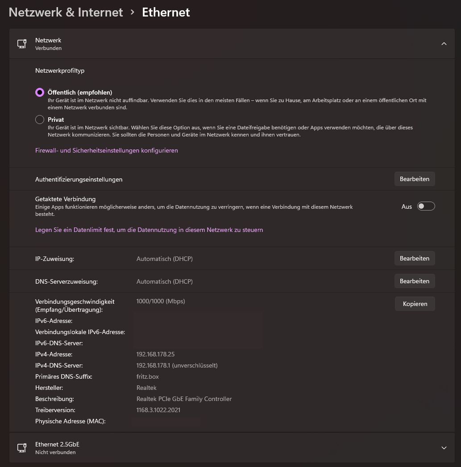Click the Netzwerk Verbunden header row

(223, 44)
